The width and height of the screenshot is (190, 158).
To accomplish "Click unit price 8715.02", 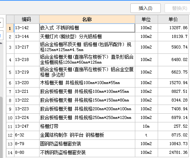I will (173, 135).
